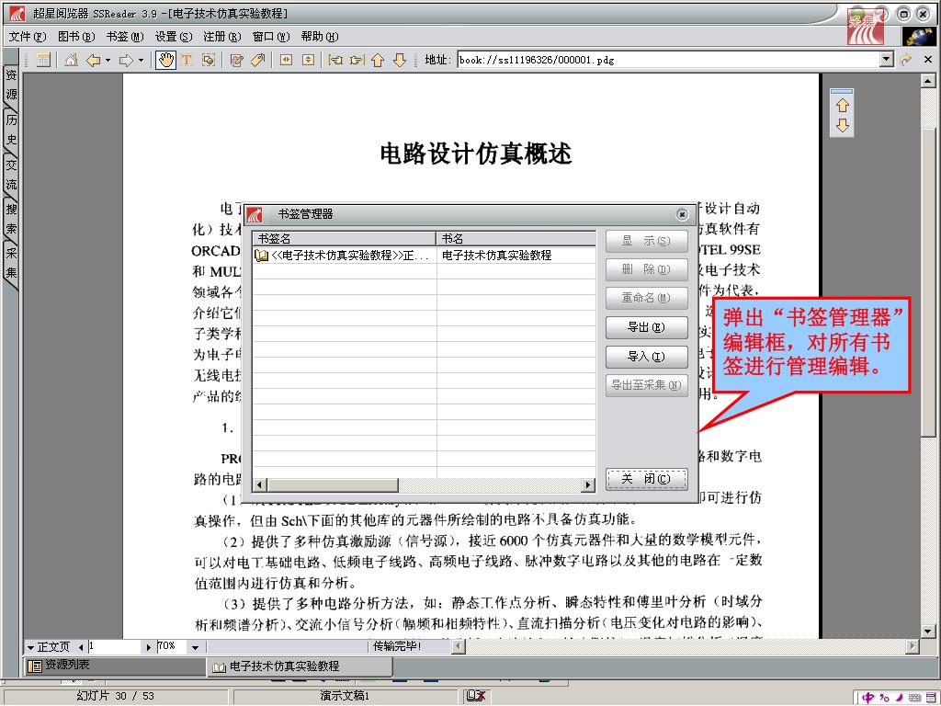Image resolution: width=941 pixels, height=706 pixels.
Task: Open the 图书(B) menu
Action: point(76,37)
